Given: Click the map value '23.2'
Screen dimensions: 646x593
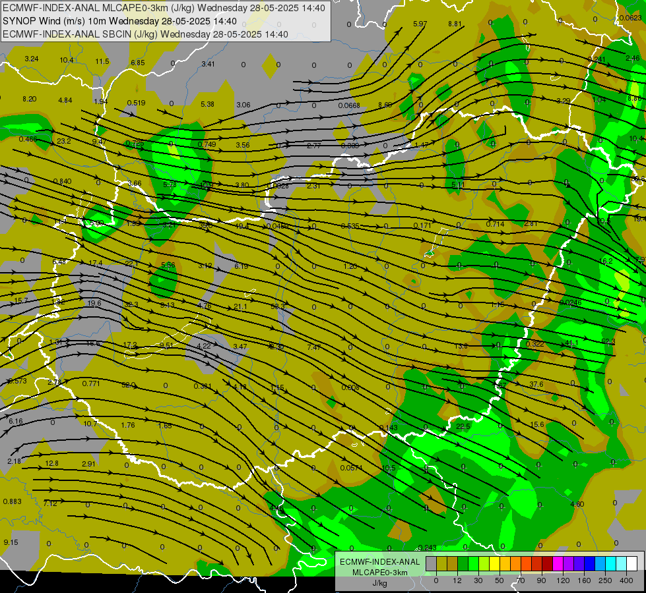Looking at the screenshot, I should coord(64,141).
